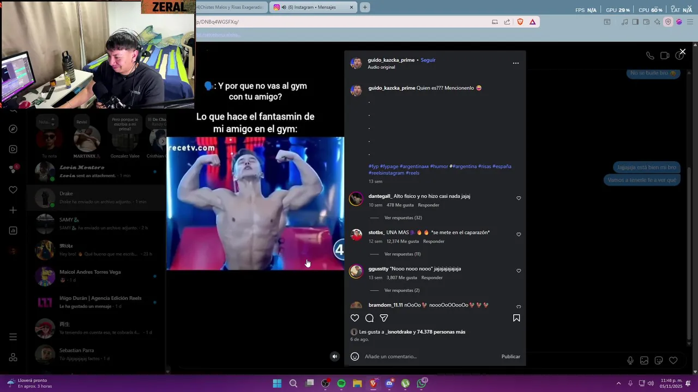Open the three-dot post options menu
This screenshot has width=698, height=392.
(x=516, y=63)
